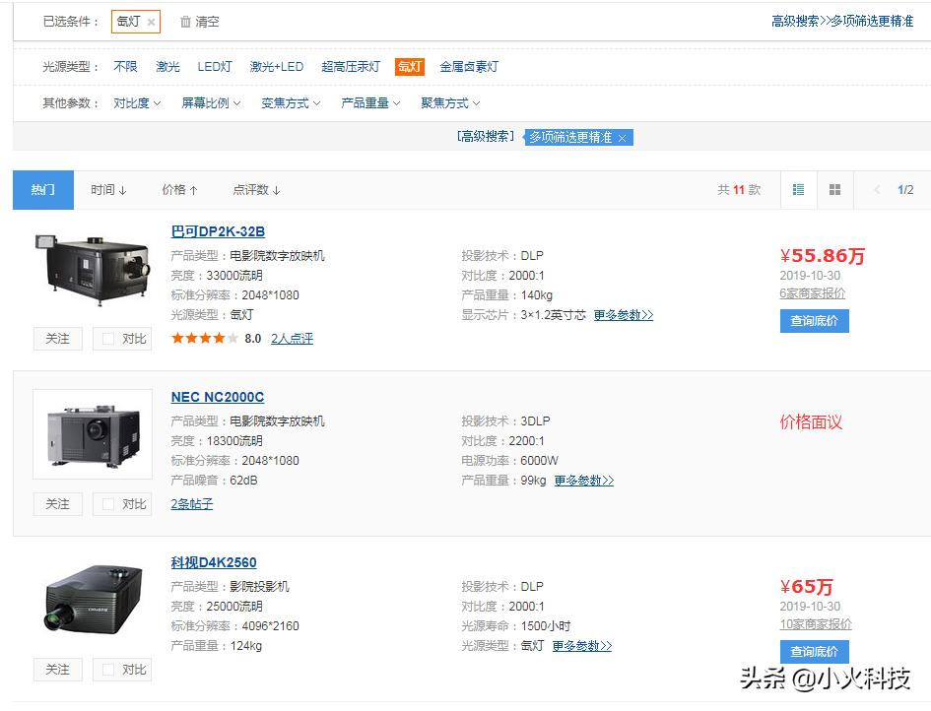Click the star rating of 巴可DP2K-32B
The width and height of the screenshot is (931, 711).
[x=204, y=338]
